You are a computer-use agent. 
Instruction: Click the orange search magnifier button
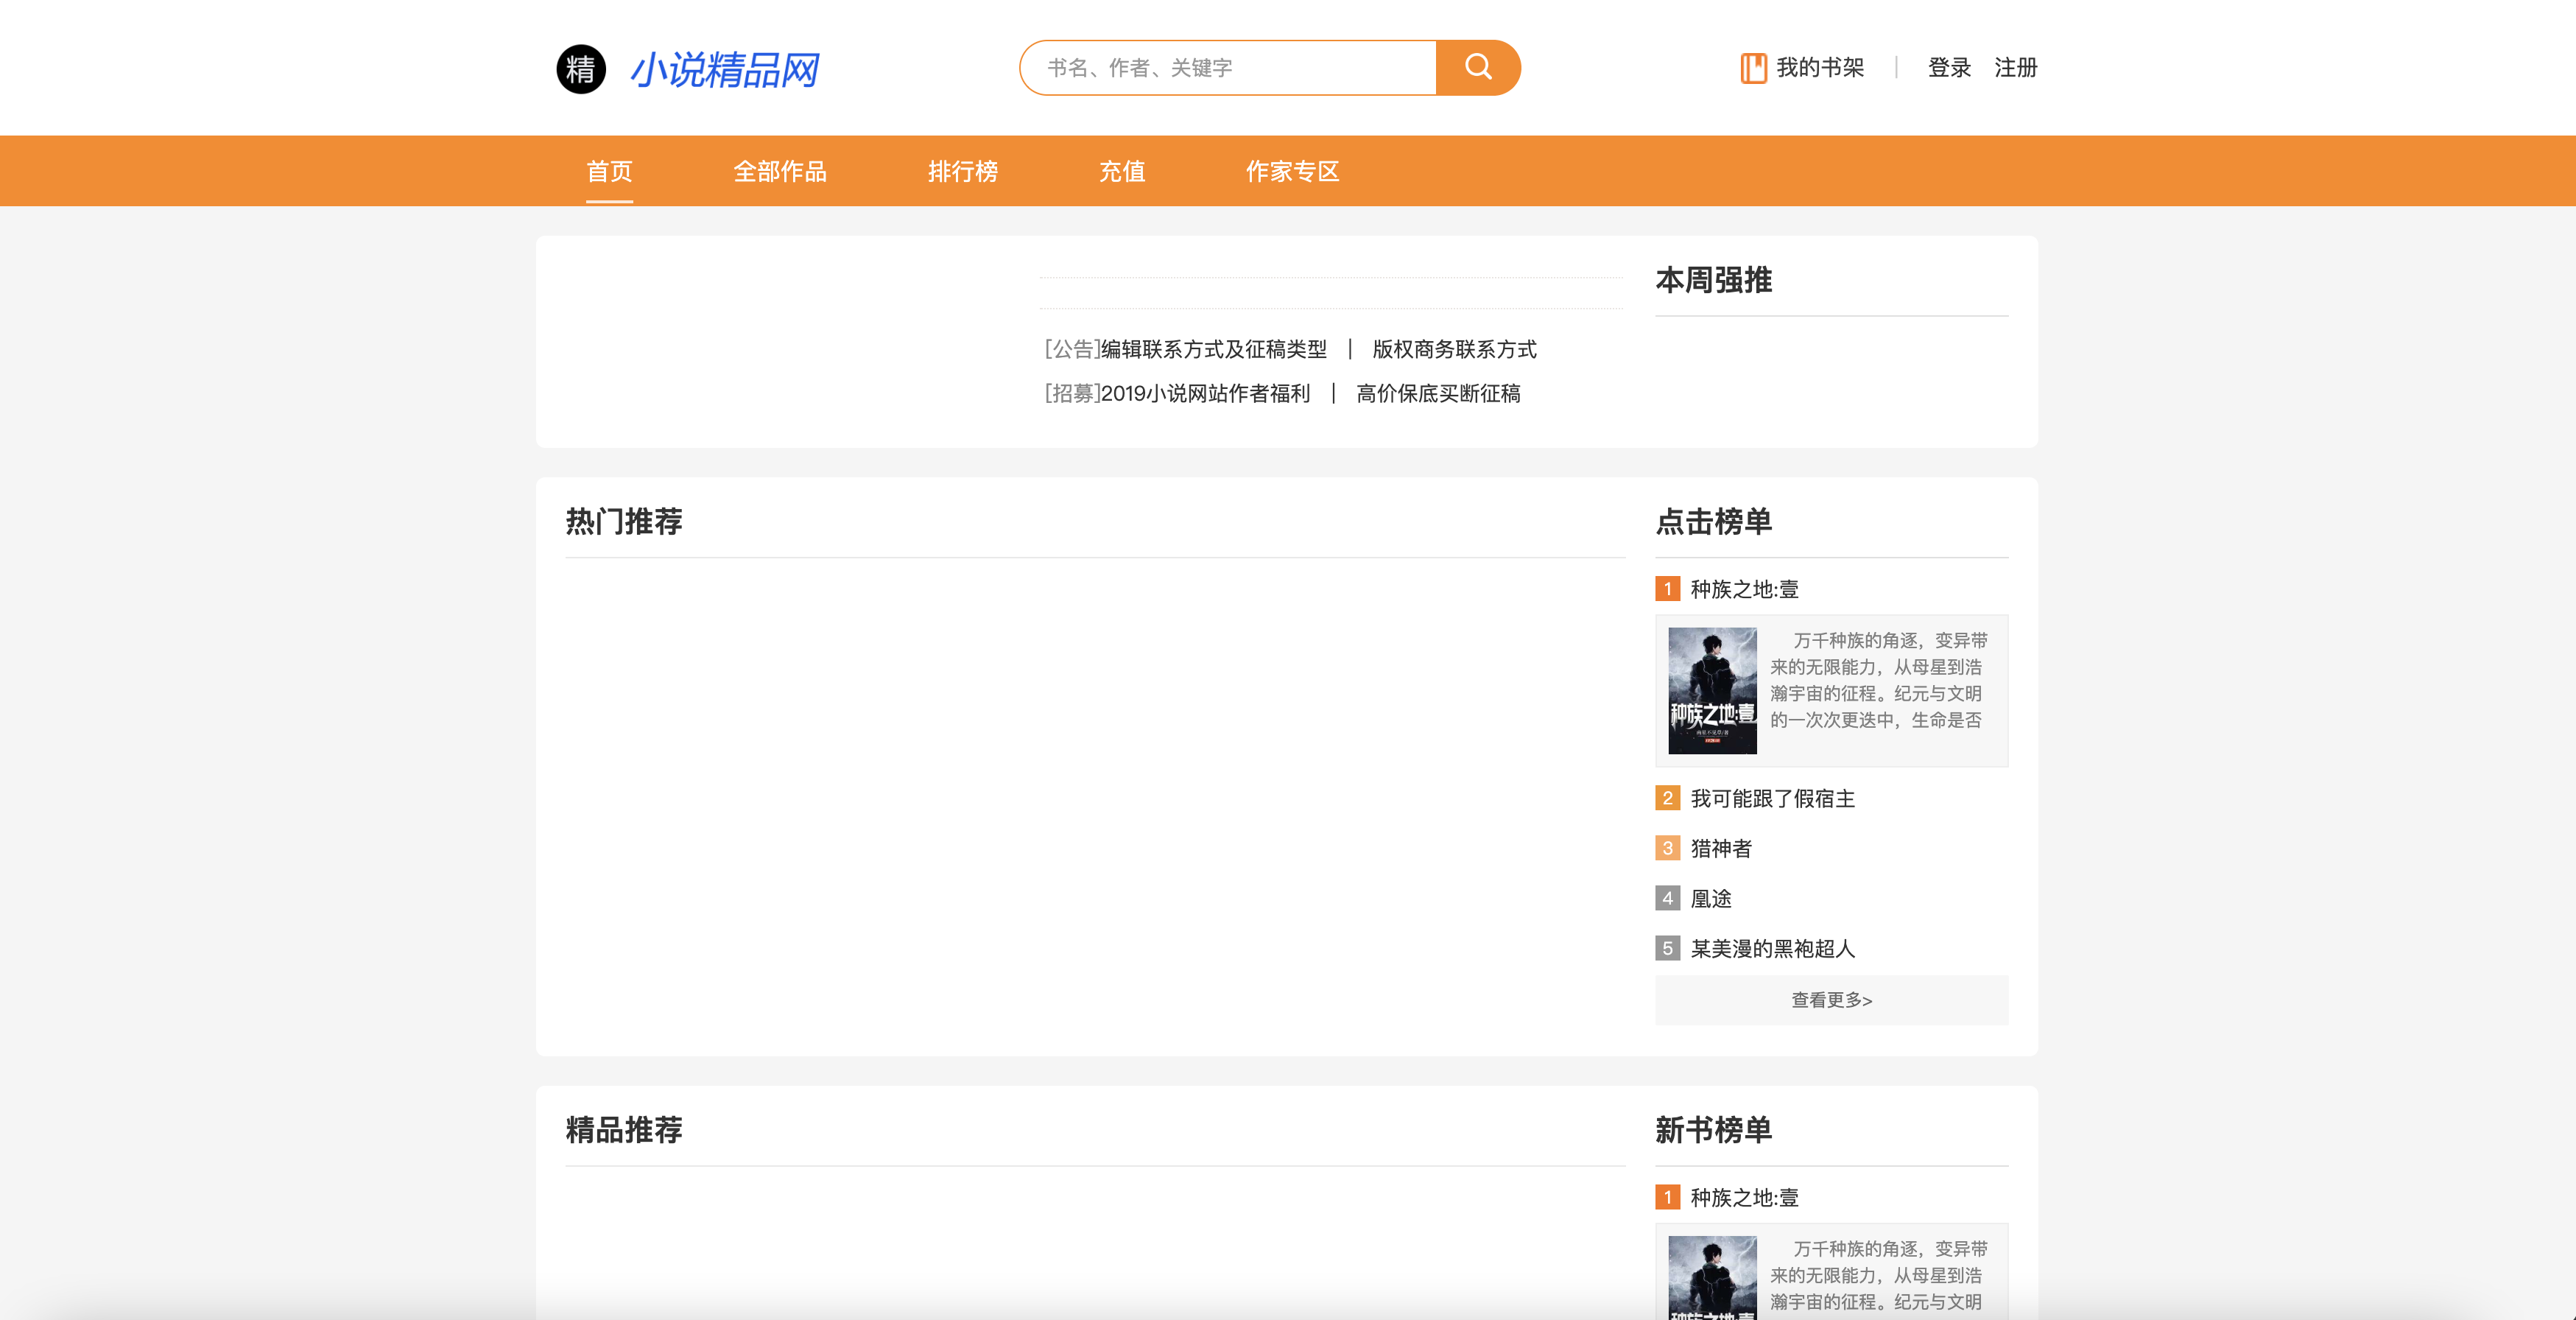[1477, 68]
